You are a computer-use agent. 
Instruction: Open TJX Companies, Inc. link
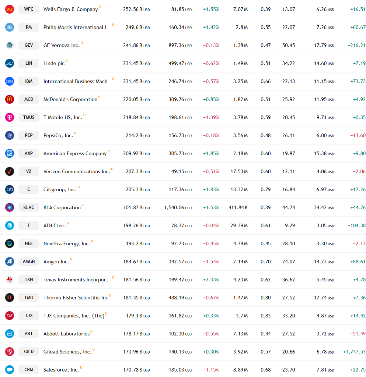click(74, 316)
